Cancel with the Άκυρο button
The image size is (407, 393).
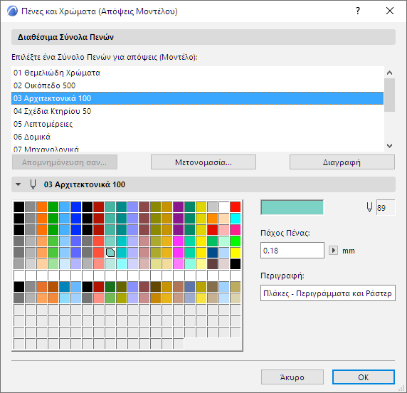click(292, 377)
